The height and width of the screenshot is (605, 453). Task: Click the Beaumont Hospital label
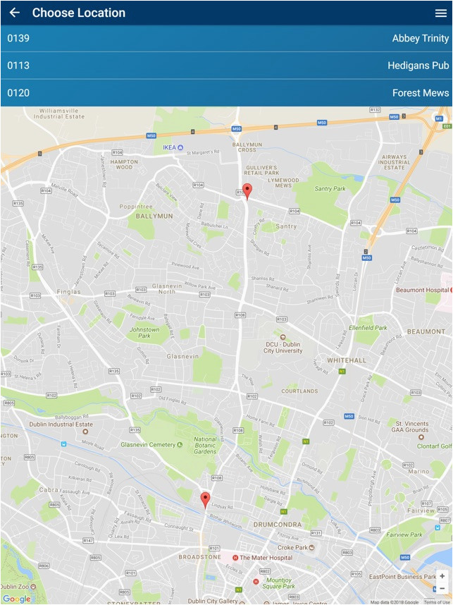(x=422, y=290)
